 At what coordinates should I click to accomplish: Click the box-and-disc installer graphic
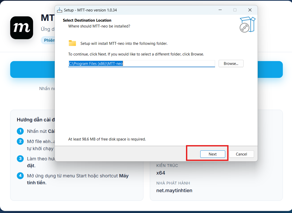click(247, 24)
